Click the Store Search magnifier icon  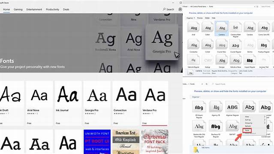164,9
